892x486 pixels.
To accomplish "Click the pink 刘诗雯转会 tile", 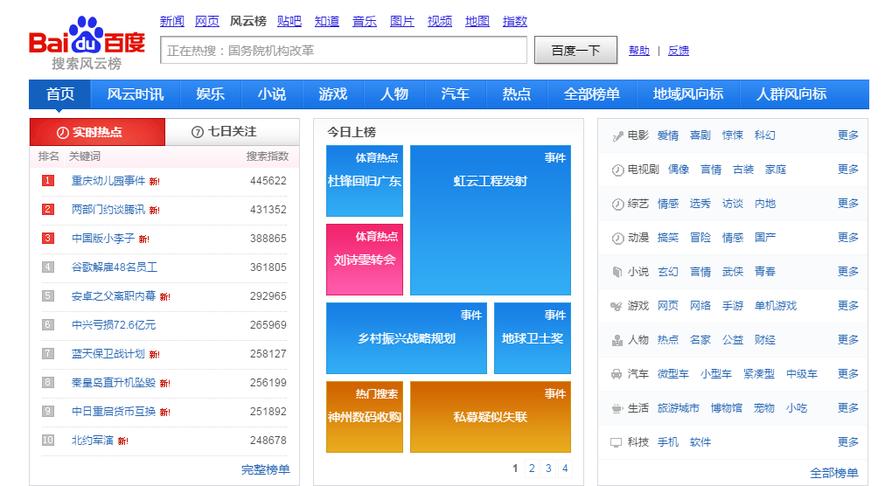I will pyautogui.click(x=365, y=260).
